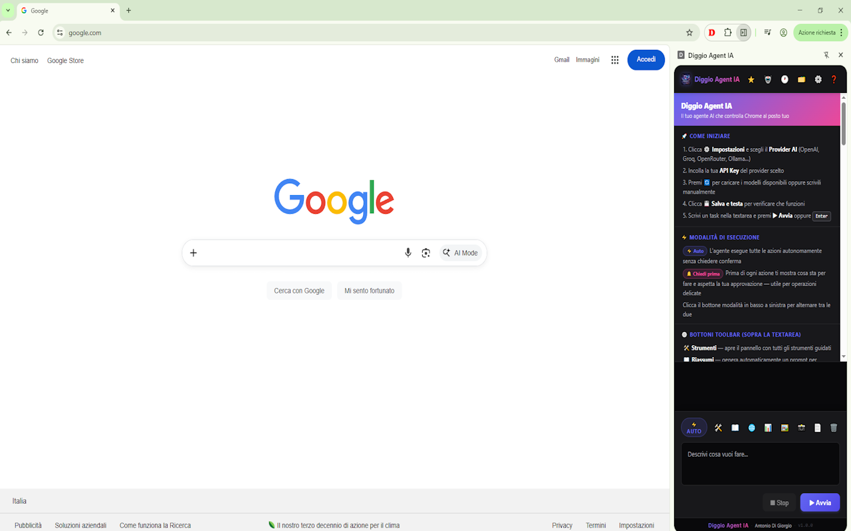Click the blue Accedi sign-in button
851x531 pixels.
646,60
